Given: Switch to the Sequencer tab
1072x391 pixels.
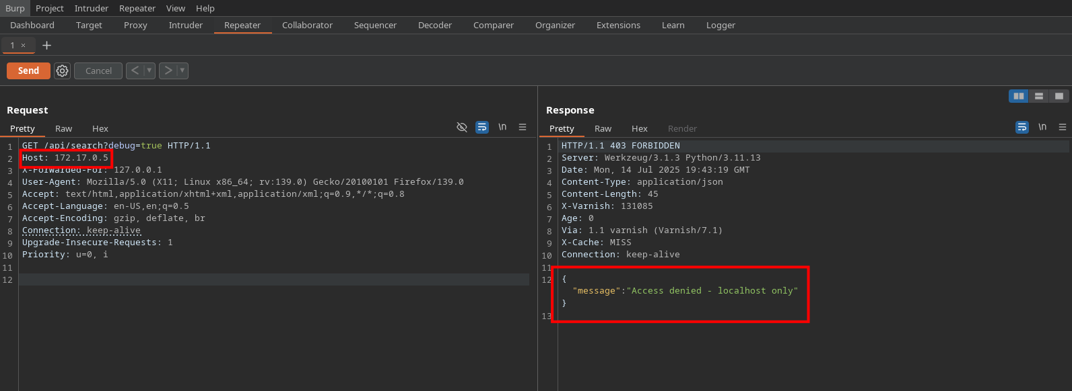Looking at the screenshot, I should 375,25.
